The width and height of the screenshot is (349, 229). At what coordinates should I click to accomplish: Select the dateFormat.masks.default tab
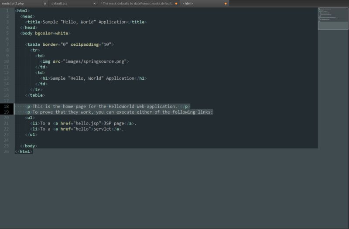point(137,3)
